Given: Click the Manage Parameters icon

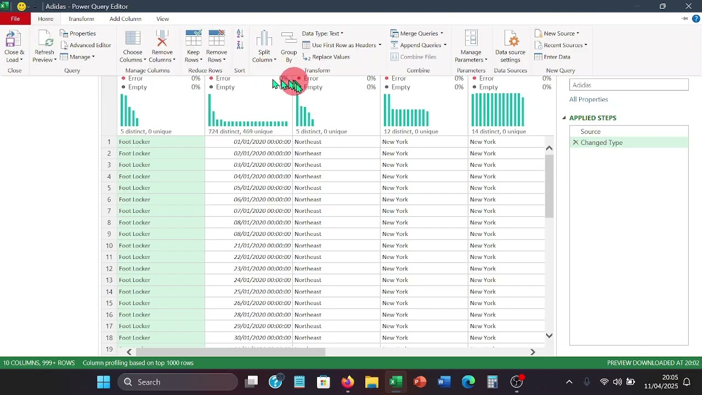Looking at the screenshot, I should 471,39.
